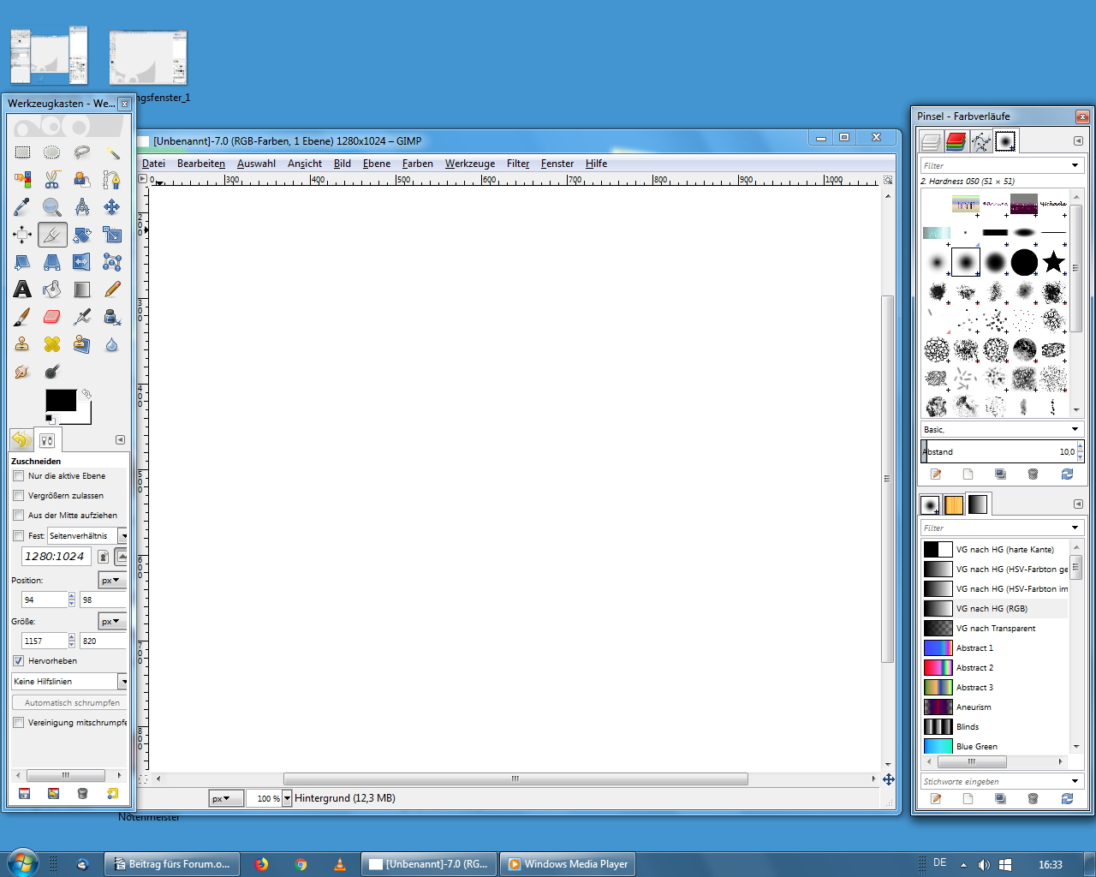Open the zoom percentage dropdown
The width and height of the screenshot is (1096, 877).
click(287, 798)
